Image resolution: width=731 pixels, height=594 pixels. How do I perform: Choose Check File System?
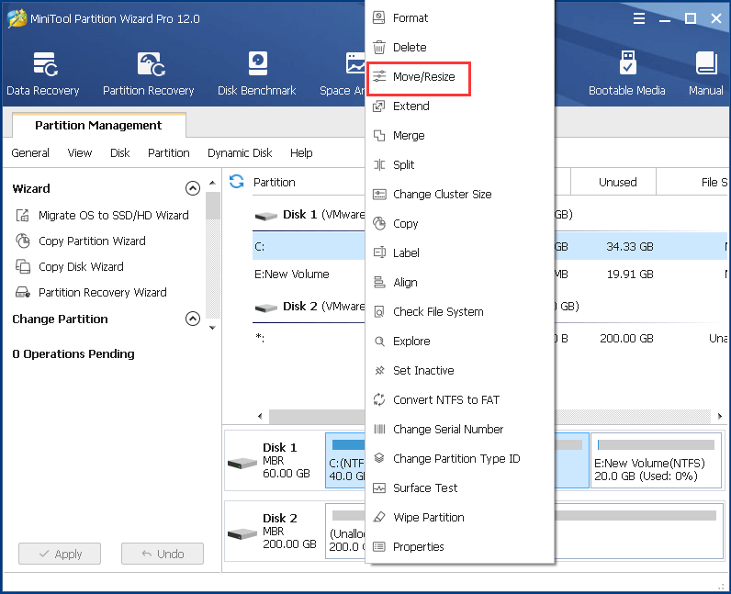(438, 311)
